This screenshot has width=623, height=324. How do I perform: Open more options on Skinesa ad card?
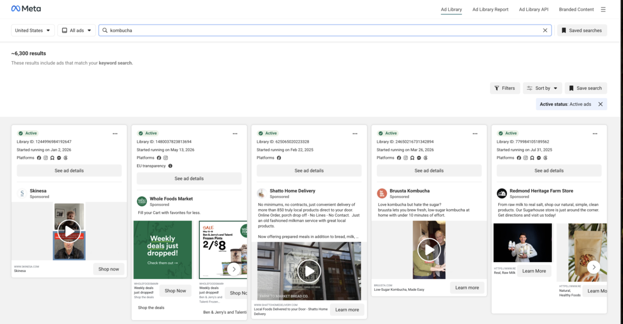[115, 133]
